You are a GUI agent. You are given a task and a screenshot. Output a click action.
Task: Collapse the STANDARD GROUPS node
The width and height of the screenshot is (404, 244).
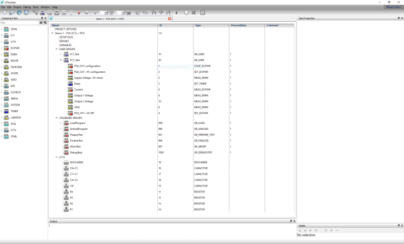pos(56,118)
